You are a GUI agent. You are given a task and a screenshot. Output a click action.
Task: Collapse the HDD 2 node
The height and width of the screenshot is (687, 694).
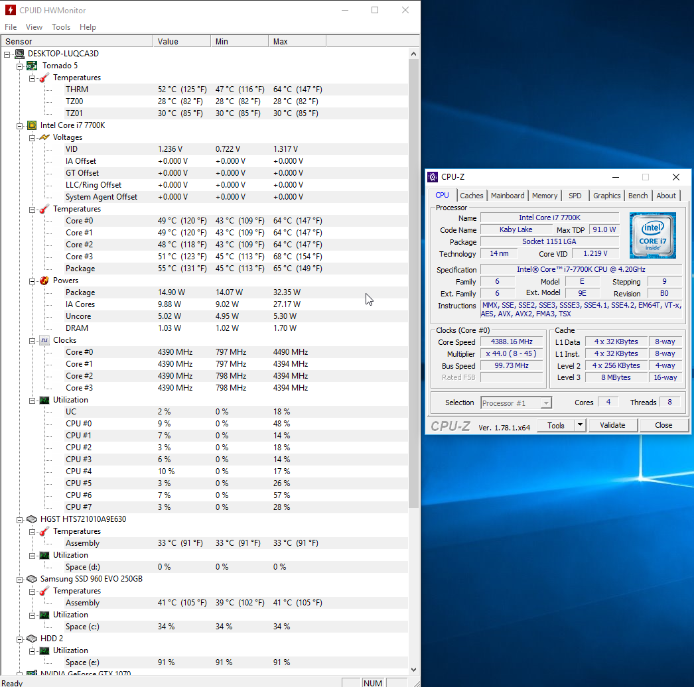coord(19,639)
